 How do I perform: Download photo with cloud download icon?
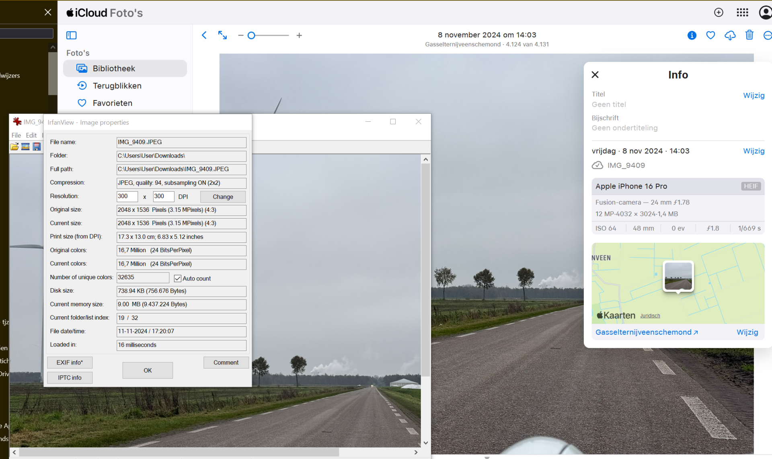click(x=730, y=35)
